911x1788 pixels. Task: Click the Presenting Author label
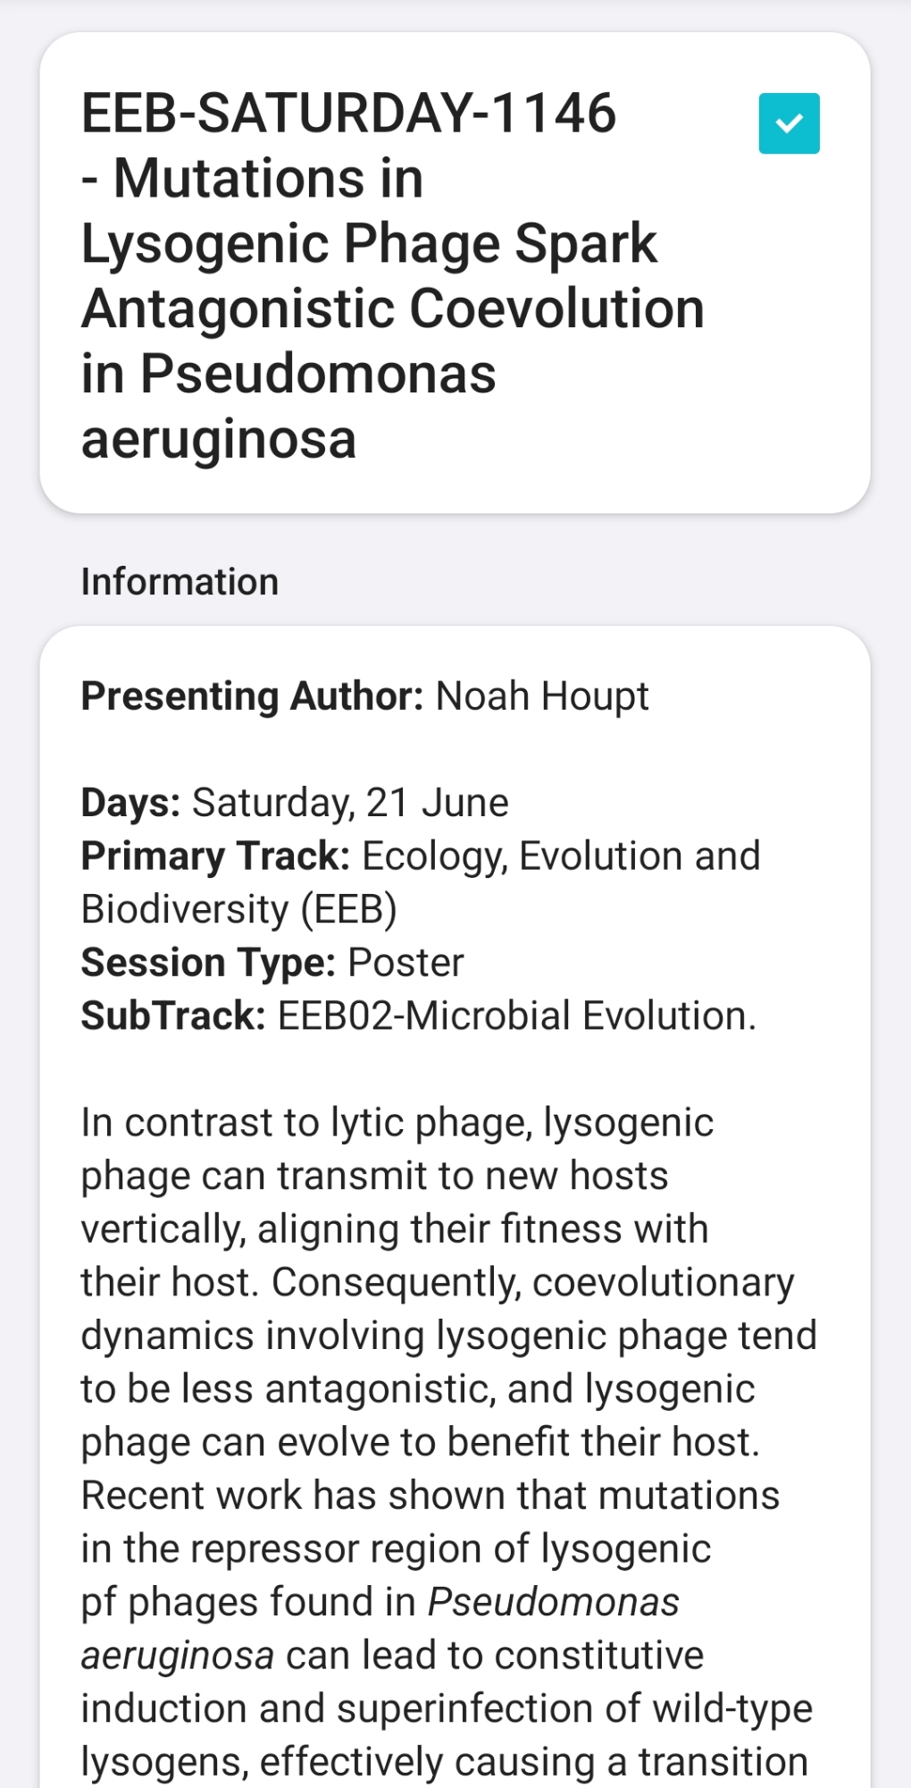252,696
